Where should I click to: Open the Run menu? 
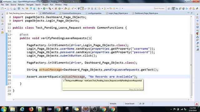pos(52,5)
